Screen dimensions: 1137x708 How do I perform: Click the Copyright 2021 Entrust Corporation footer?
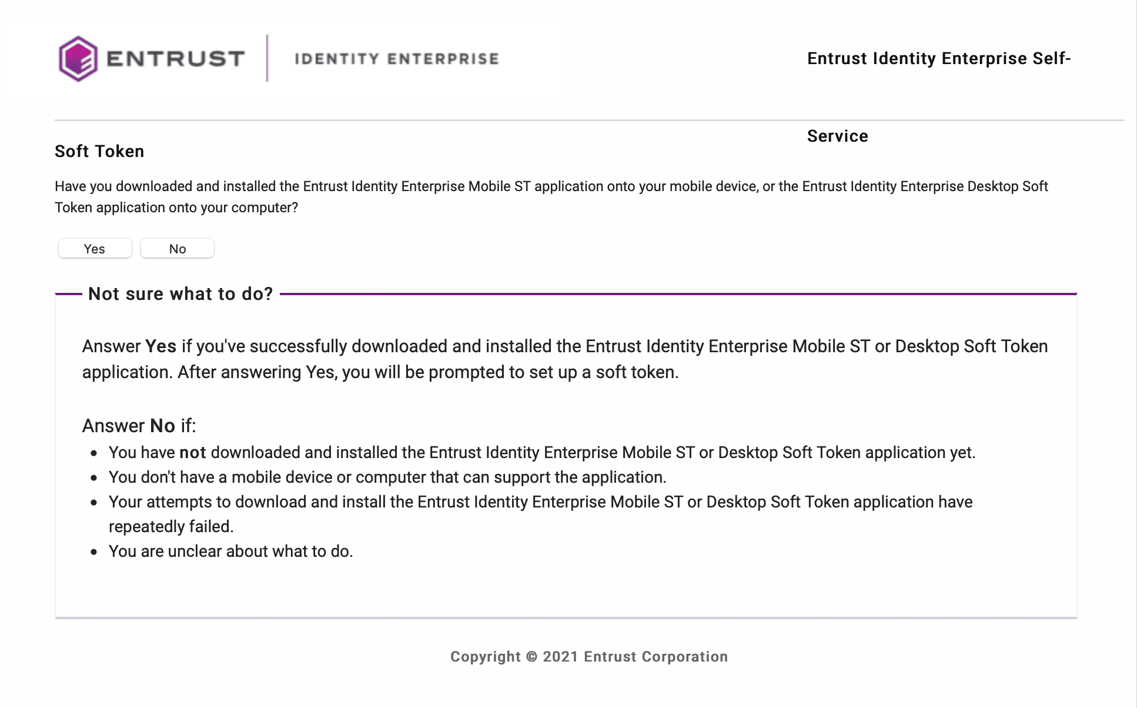[589, 656]
